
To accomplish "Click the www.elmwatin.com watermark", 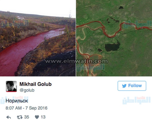I will click(x=77, y=61).
